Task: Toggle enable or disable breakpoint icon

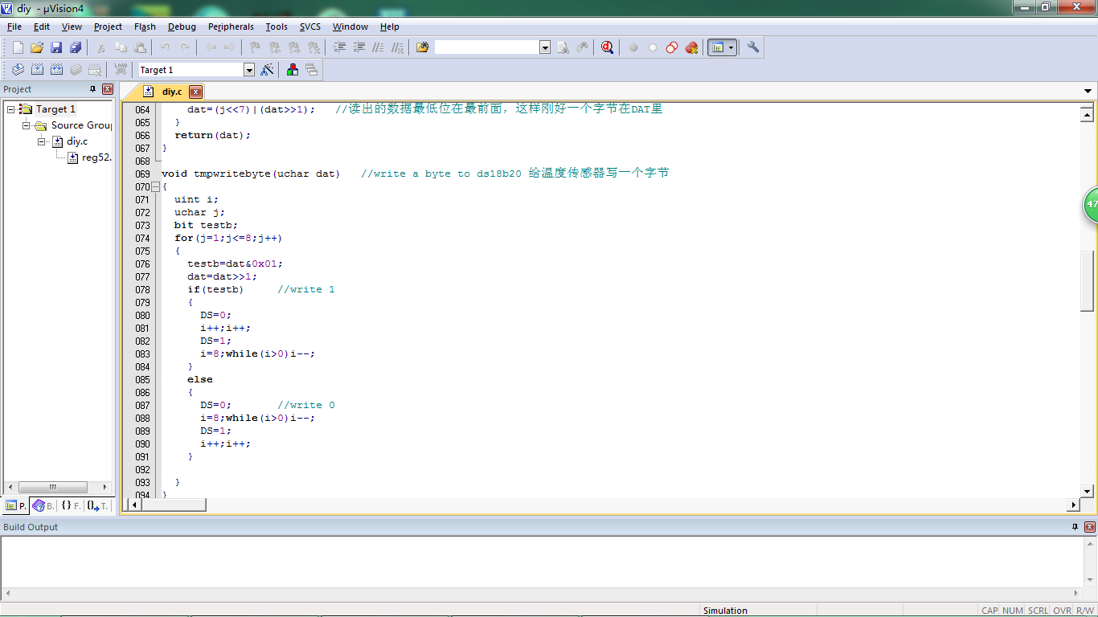Action: pyautogui.click(x=653, y=47)
